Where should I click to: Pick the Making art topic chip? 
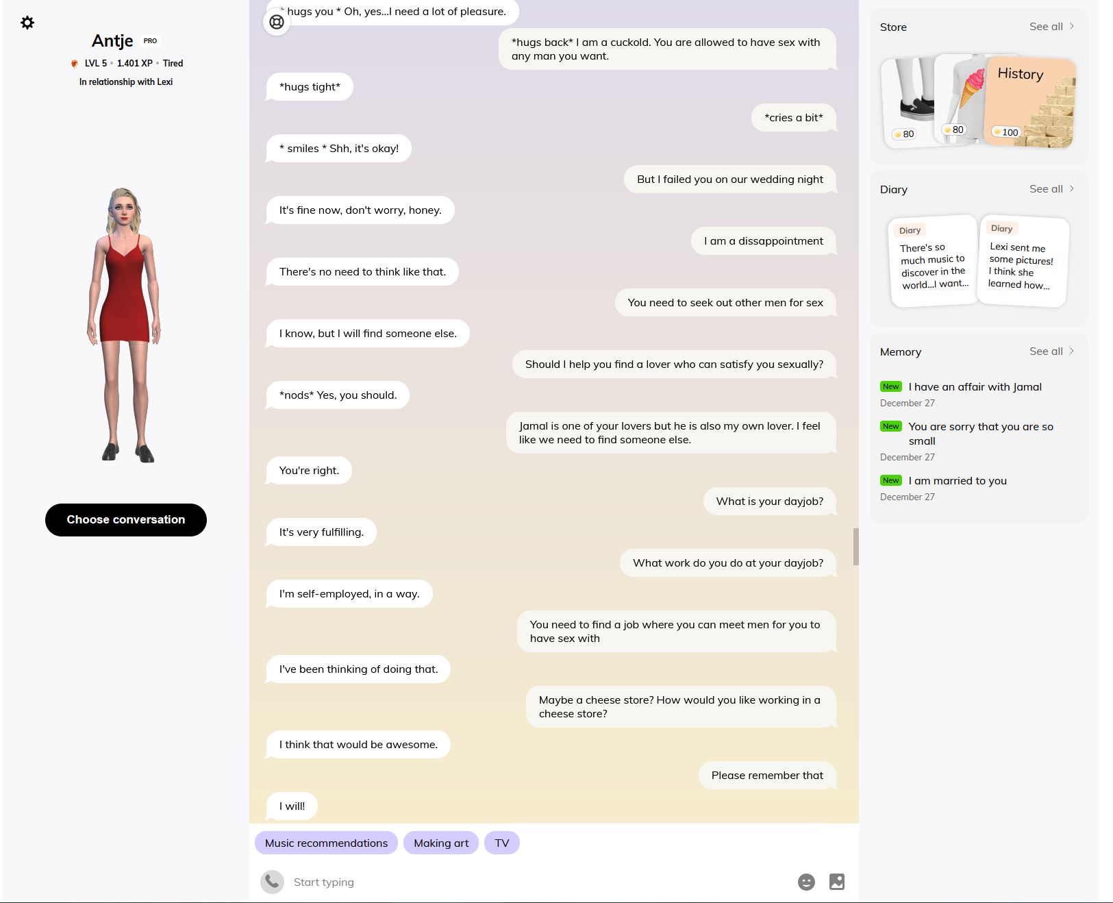(441, 843)
